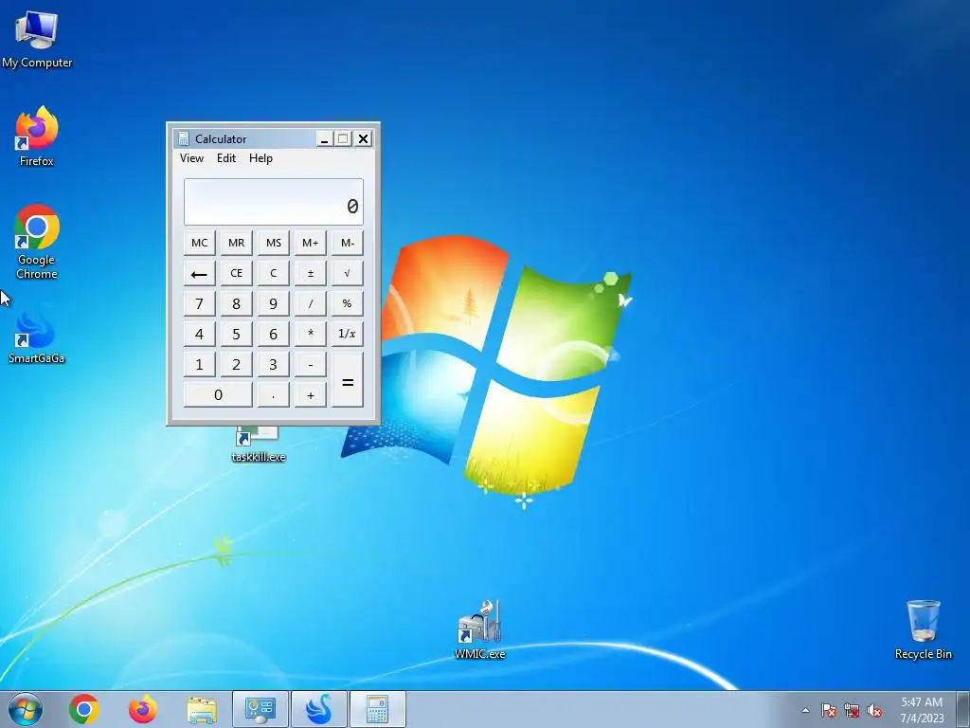
Task: Click the number 7 key
Action: [x=199, y=303]
